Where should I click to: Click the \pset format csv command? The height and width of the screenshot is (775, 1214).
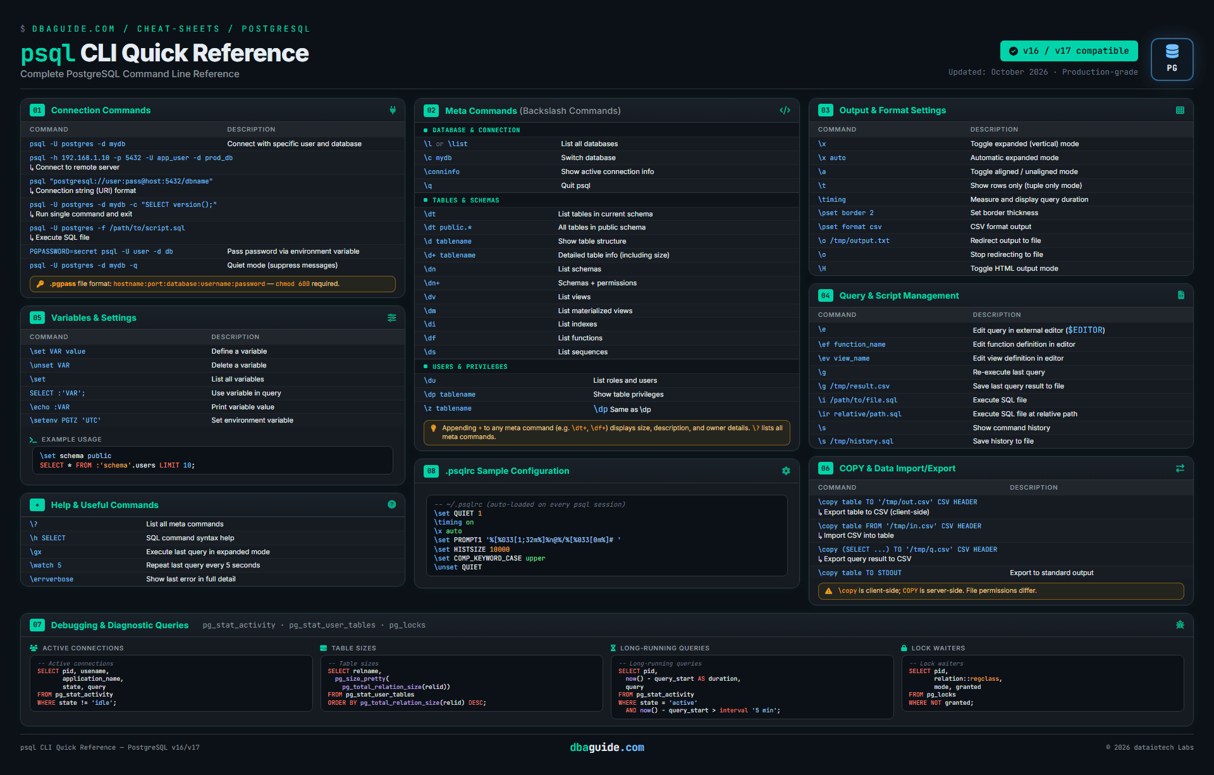point(850,227)
